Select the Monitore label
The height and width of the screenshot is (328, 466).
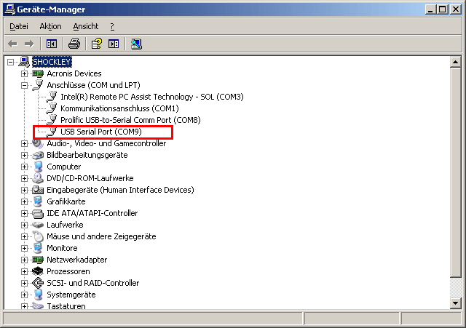(x=62, y=248)
